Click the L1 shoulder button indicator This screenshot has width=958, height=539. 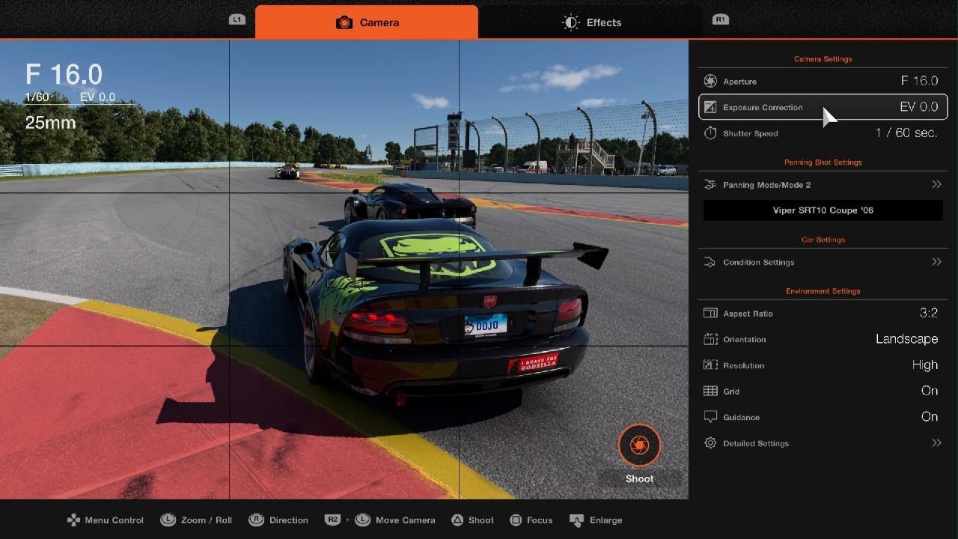click(x=237, y=19)
